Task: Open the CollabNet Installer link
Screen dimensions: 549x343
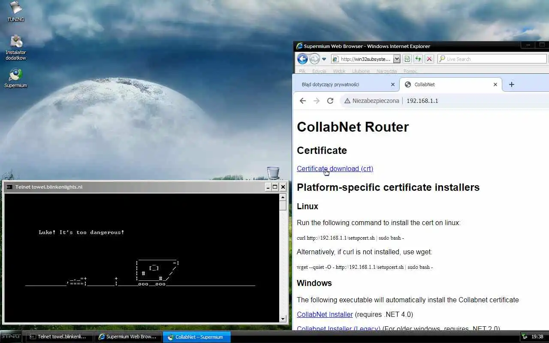Action: pyautogui.click(x=325, y=314)
